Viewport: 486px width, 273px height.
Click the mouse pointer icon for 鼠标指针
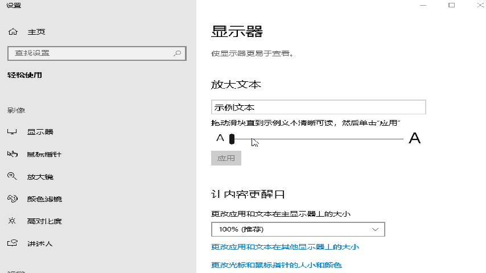pos(13,154)
